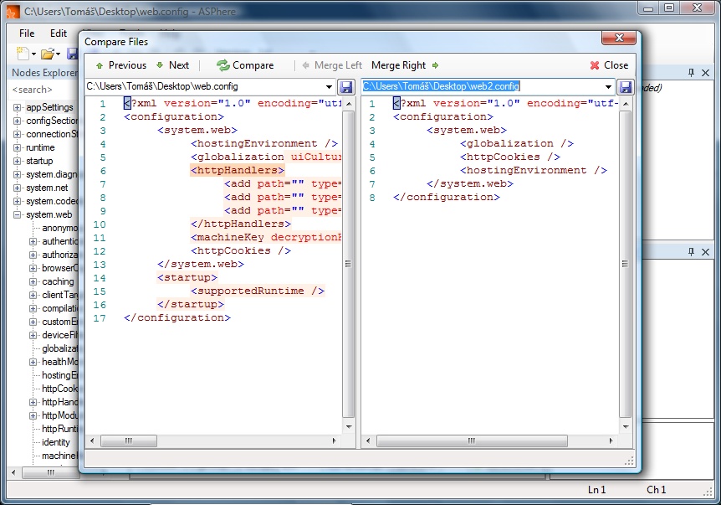Click right pane vertical scrollbar thumb
The image size is (721, 505).
pos(626,264)
